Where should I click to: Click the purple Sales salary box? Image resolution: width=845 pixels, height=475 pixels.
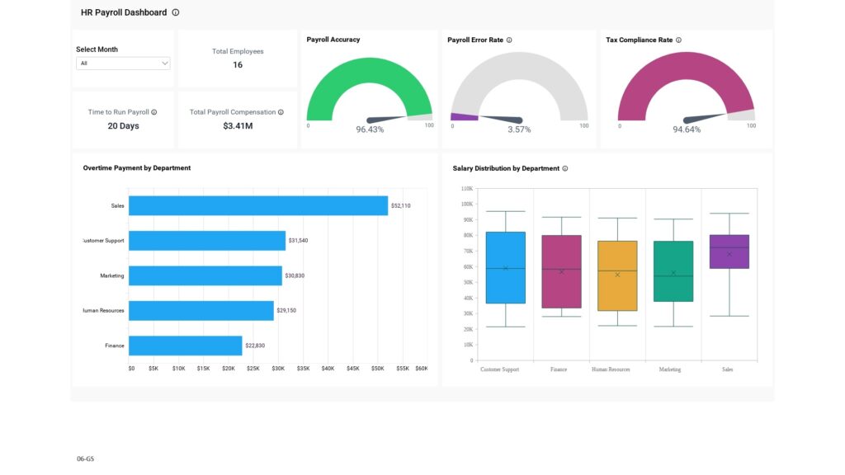point(729,252)
